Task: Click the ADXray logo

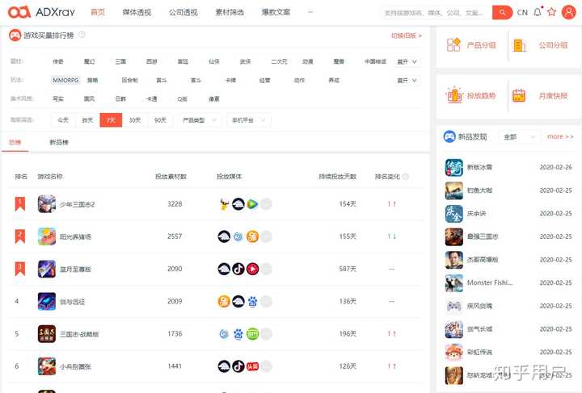Action: point(41,12)
